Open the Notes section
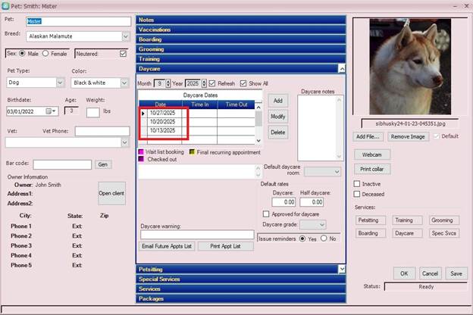Image resolution: width=473 pixels, height=315 pixels. [241, 20]
